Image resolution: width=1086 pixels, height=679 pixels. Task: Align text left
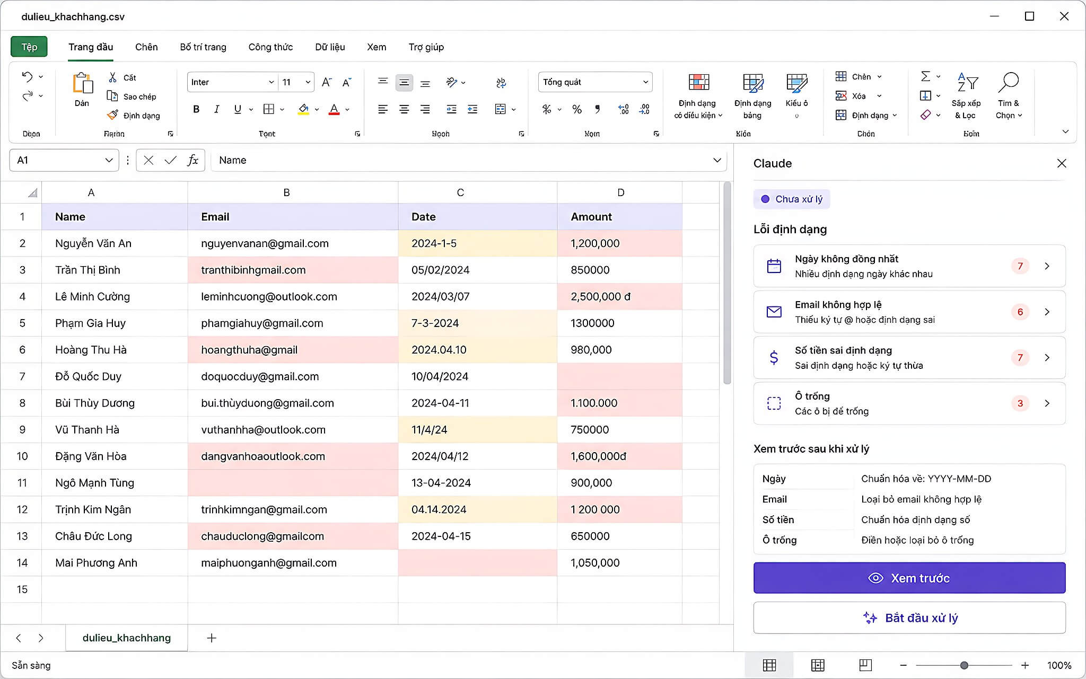(383, 109)
